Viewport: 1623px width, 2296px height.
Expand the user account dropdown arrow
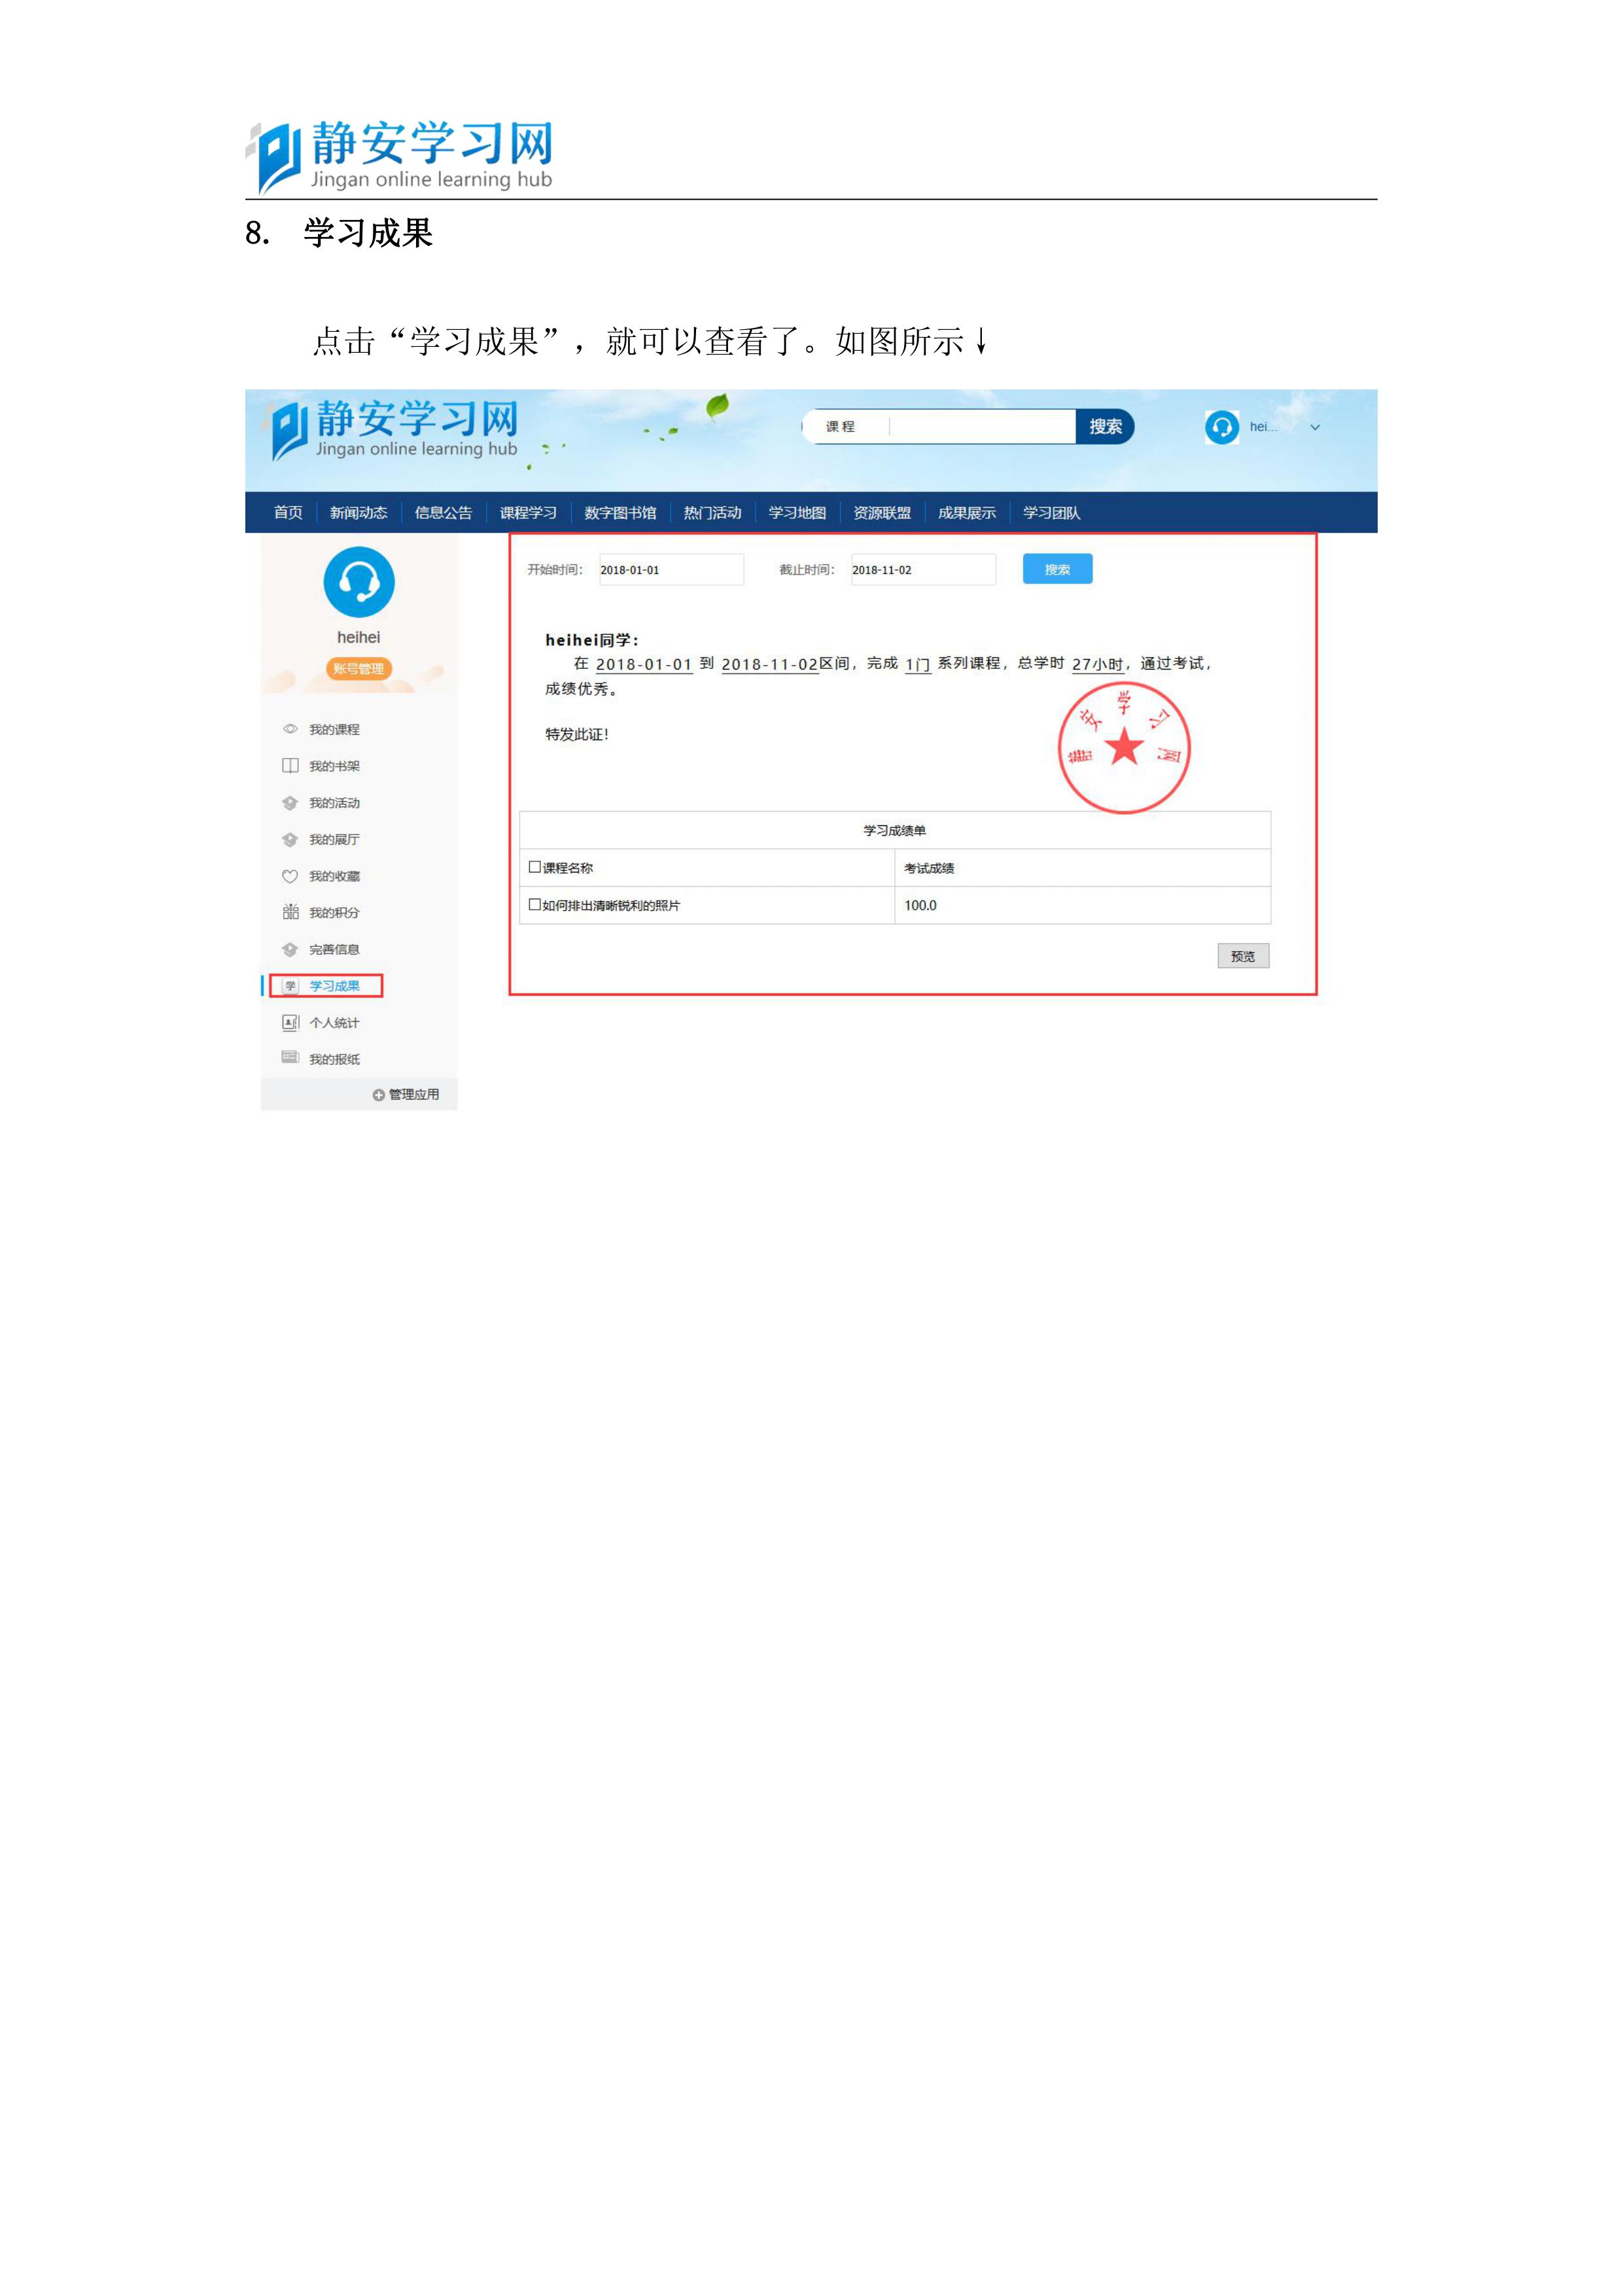[x=1315, y=427]
